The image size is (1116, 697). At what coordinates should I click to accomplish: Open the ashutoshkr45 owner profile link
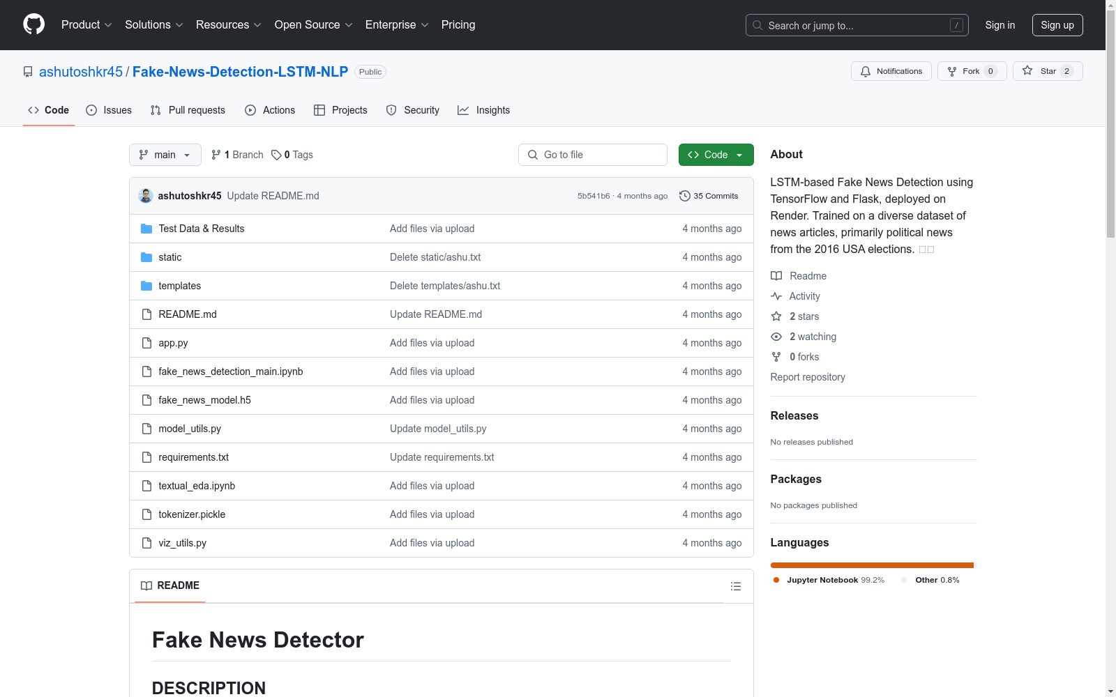[81, 72]
